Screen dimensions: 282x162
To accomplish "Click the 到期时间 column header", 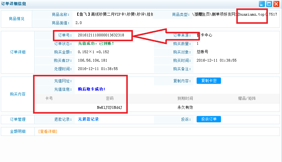I will pos(185,99).
